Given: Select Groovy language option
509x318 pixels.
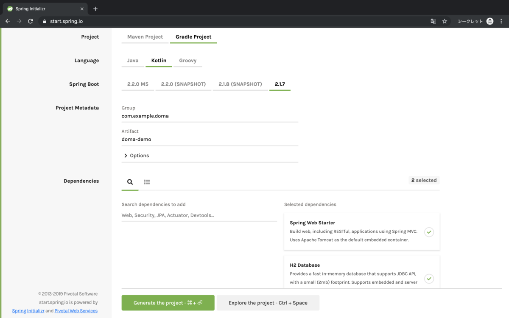Looking at the screenshot, I should (187, 61).
